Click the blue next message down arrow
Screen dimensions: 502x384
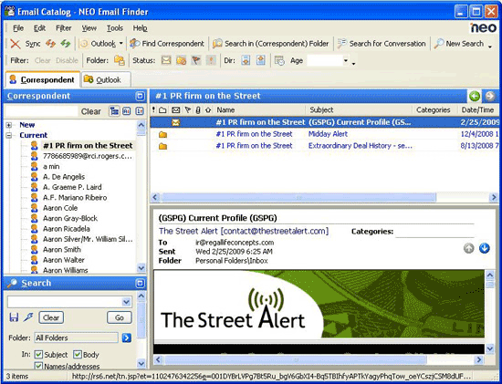485,248
